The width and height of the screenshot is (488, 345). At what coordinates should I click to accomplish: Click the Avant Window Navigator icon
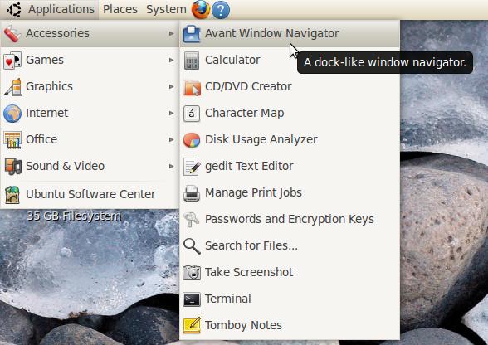point(192,34)
